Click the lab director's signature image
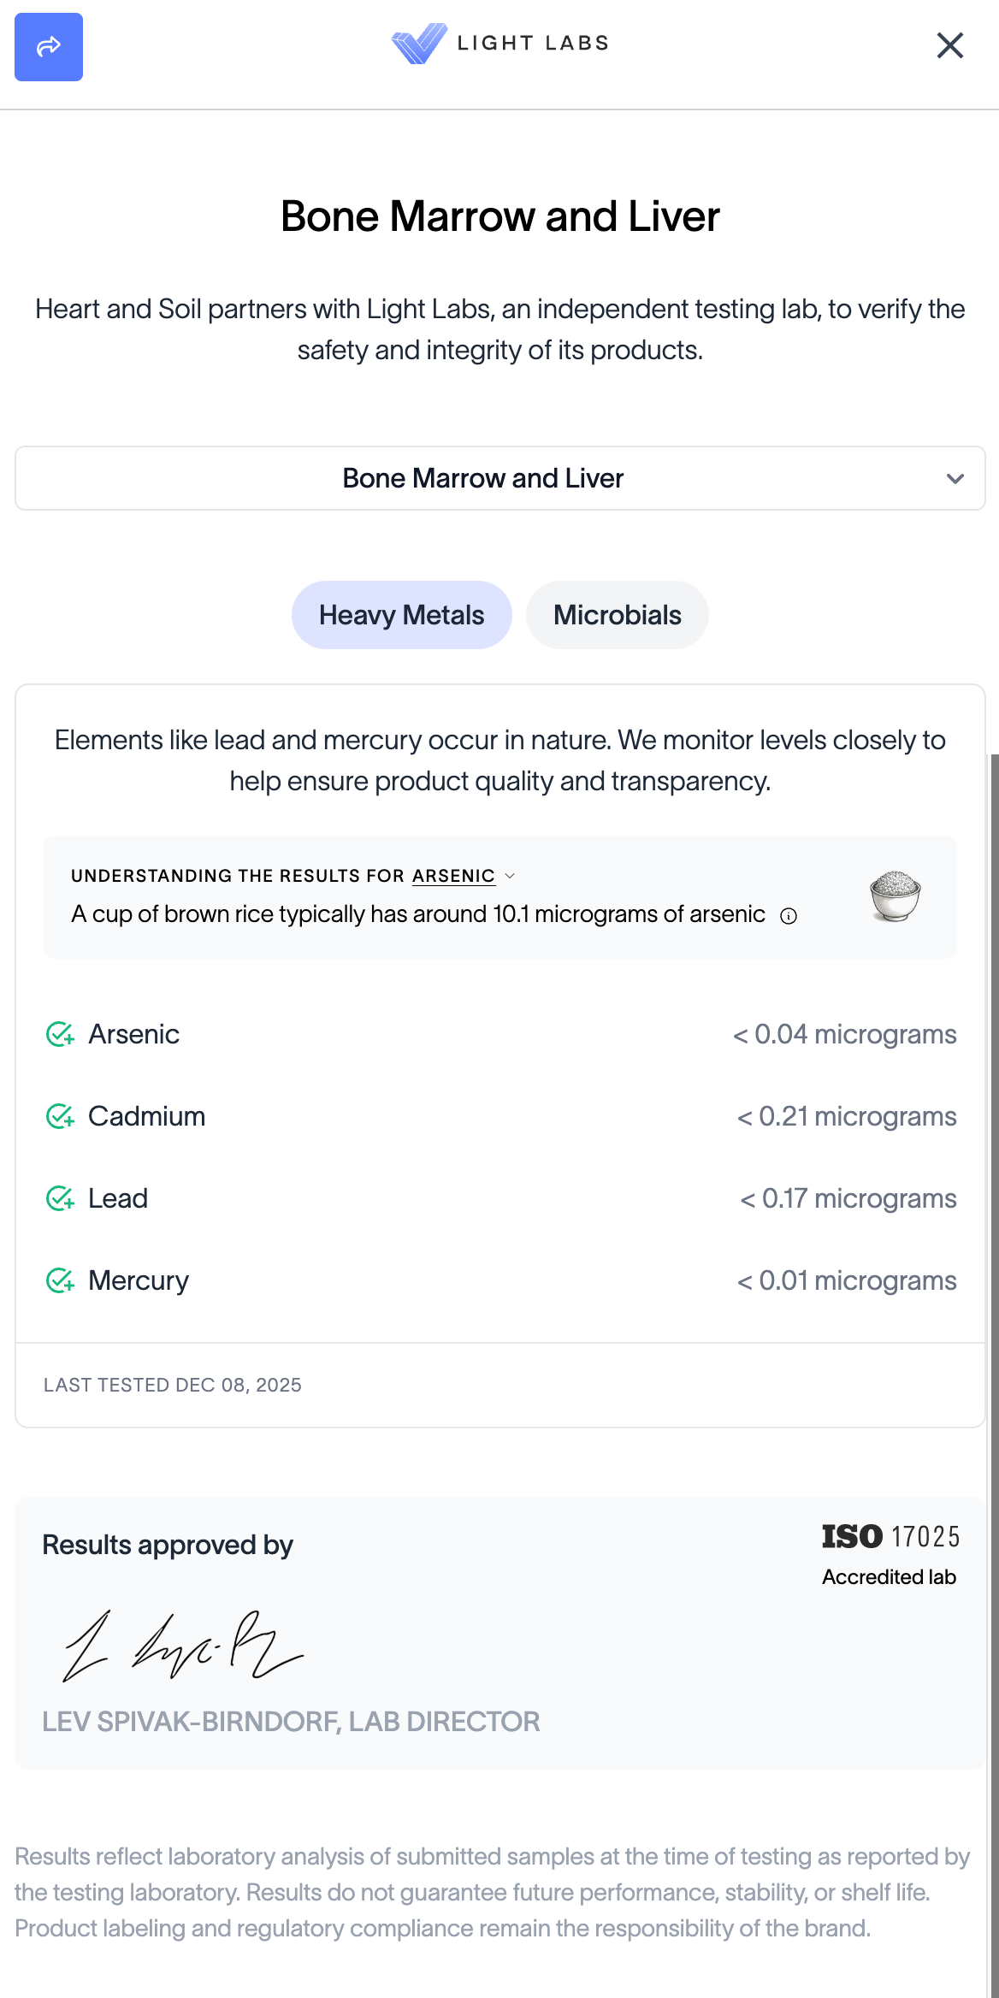The height and width of the screenshot is (1998, 999). coord(183,1646)
